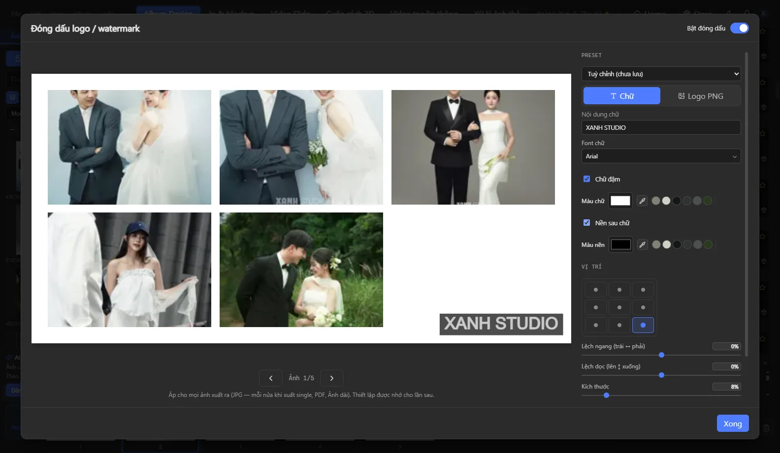This screenshot has width=780, height=453.
Task: Choose the light cream preset for Màu chữ
Action: coord(666,201)
